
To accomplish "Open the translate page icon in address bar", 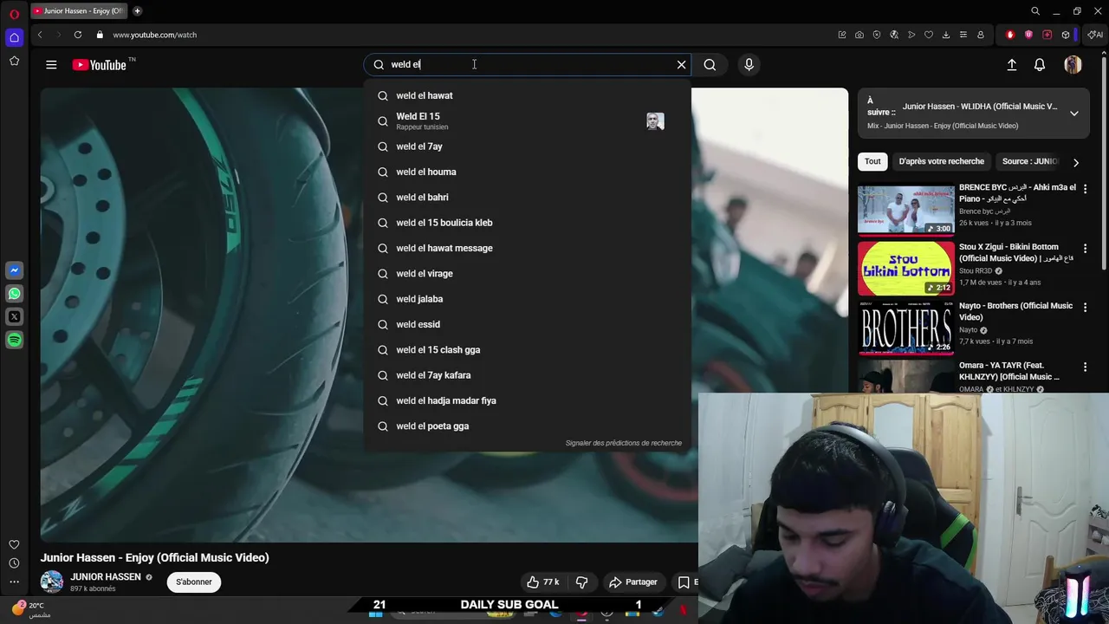I will click(893, 35).
